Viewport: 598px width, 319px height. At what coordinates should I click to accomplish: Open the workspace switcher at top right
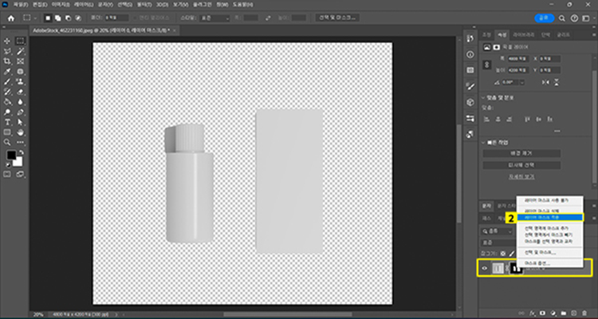point(585,18)
